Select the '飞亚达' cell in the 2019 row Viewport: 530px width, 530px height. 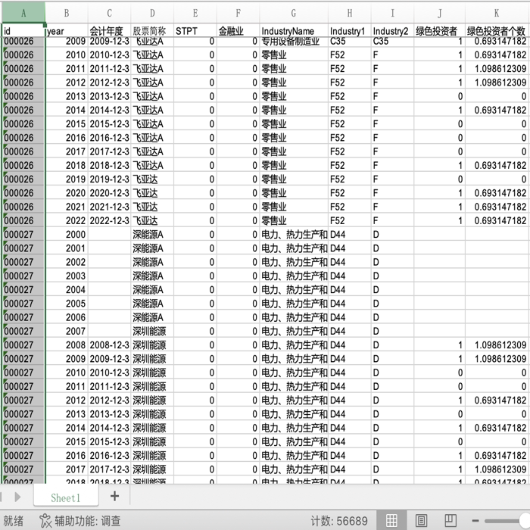point(152,179)
